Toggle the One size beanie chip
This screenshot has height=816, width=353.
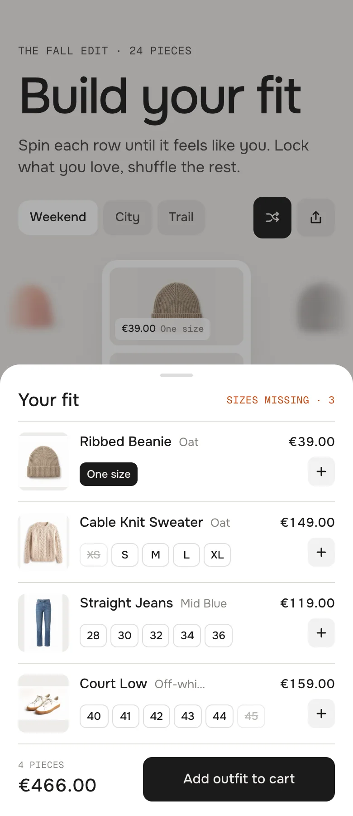[x=109, y=474]
